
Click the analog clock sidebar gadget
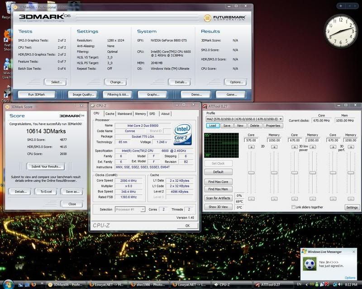[x=341, y=31]
